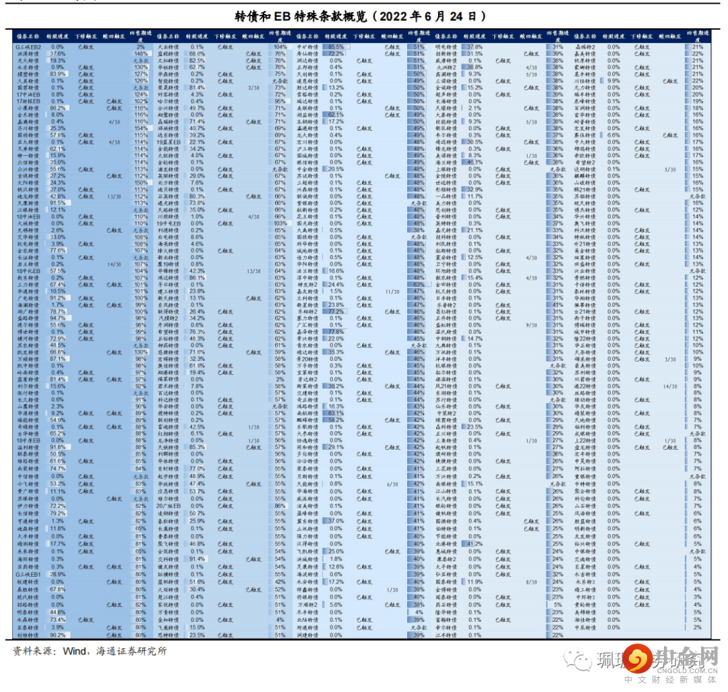Click the 8/30 redemption trigger cell

532,582
